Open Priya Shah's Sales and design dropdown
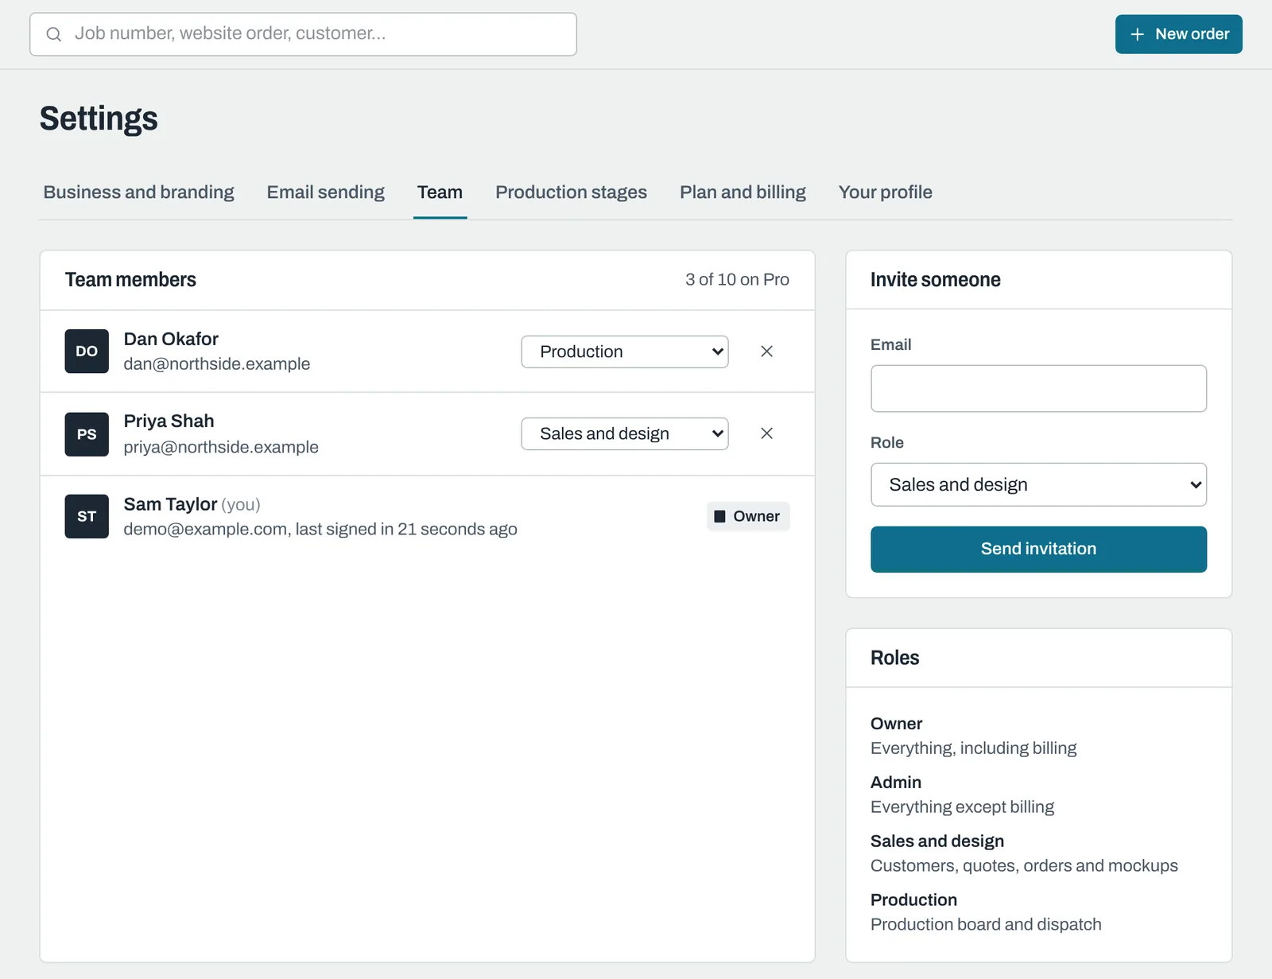1272x979 pixels. pos(625,433)
